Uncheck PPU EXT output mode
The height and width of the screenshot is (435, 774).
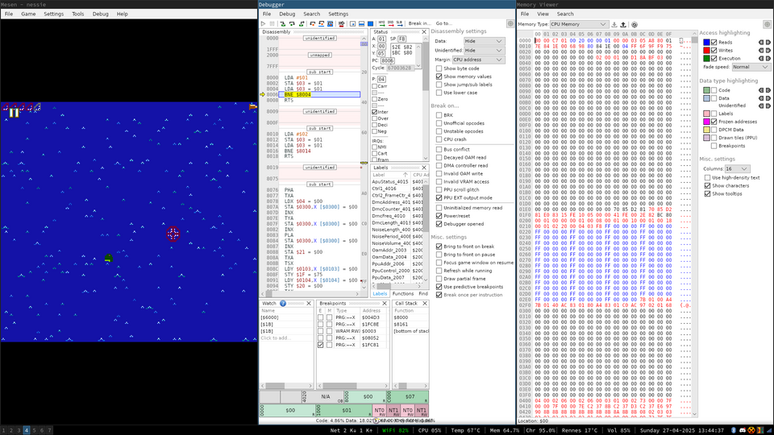click(x=439, y=198)
